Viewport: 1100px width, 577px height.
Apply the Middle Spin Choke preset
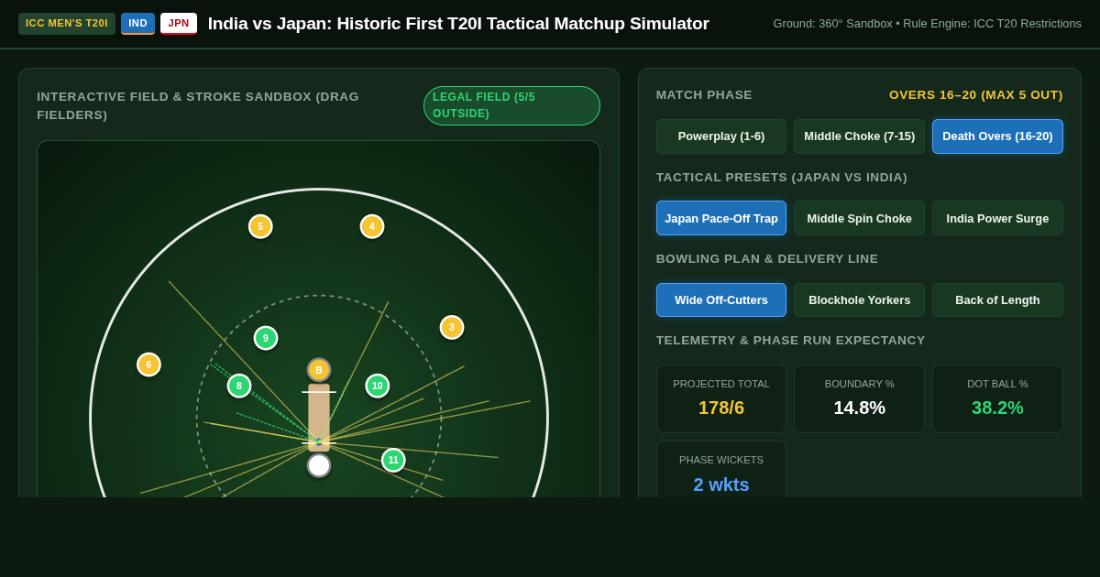point(860,218)
